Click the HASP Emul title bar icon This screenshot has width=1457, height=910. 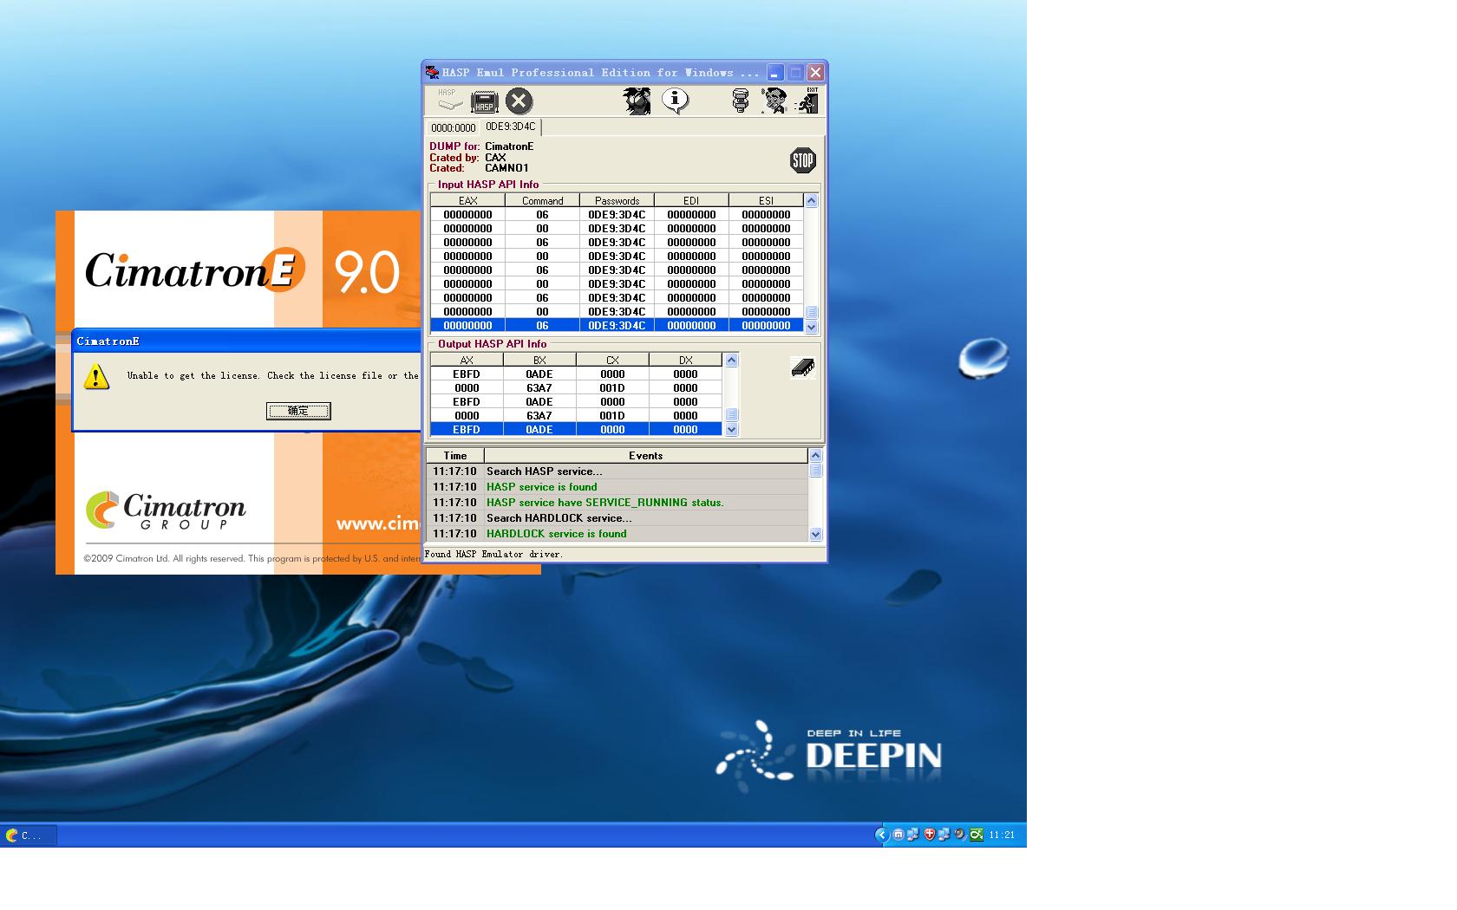(x=432, y=73)
